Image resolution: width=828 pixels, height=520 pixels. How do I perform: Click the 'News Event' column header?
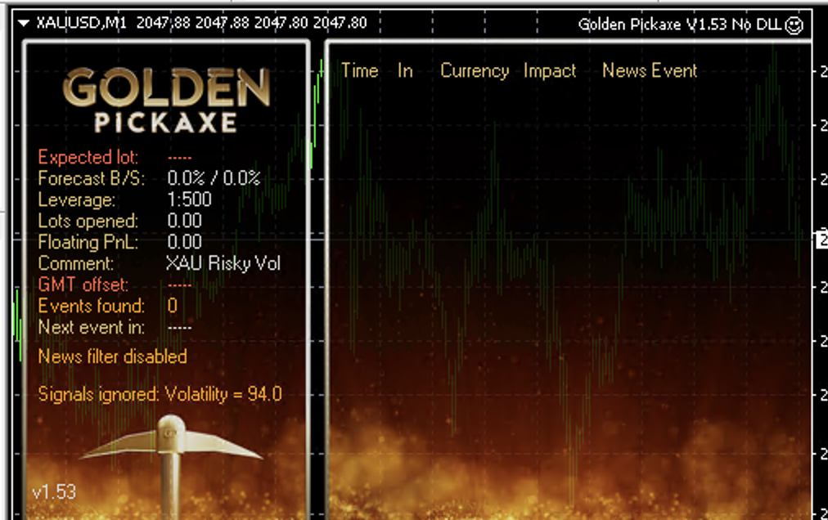click(x=650, y=71)
